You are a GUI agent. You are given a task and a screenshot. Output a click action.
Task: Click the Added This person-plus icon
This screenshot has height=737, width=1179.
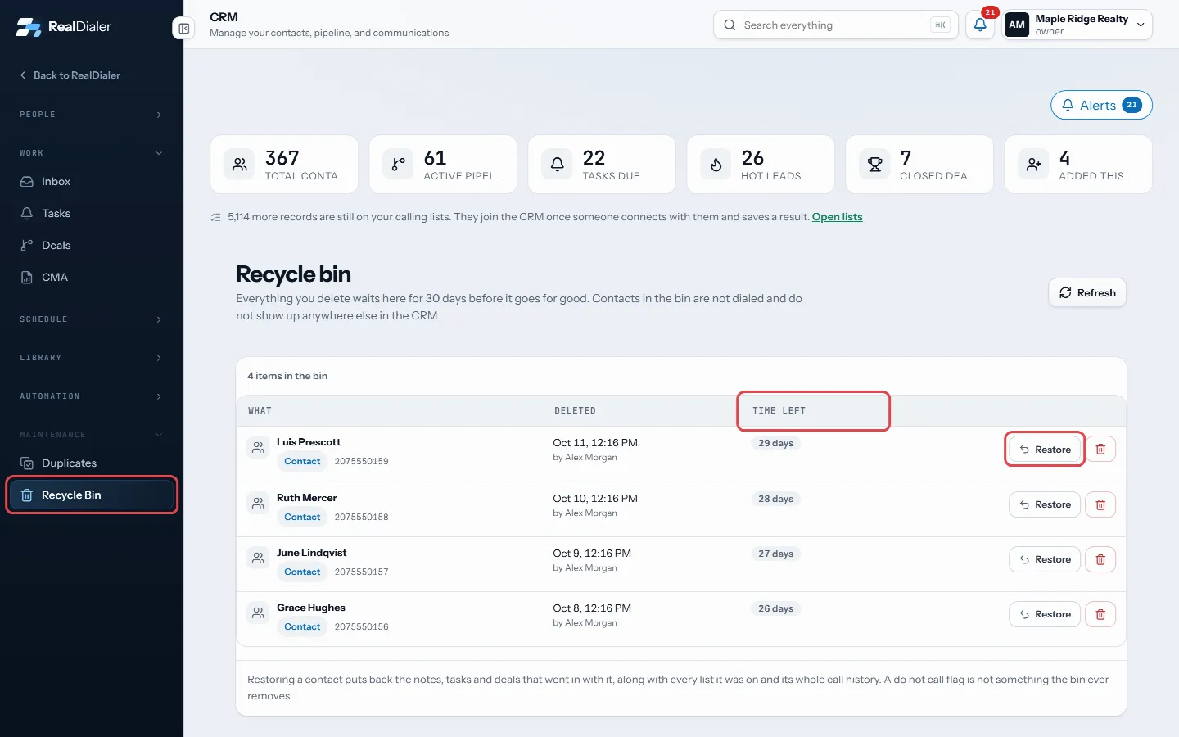pos(1033,165)
